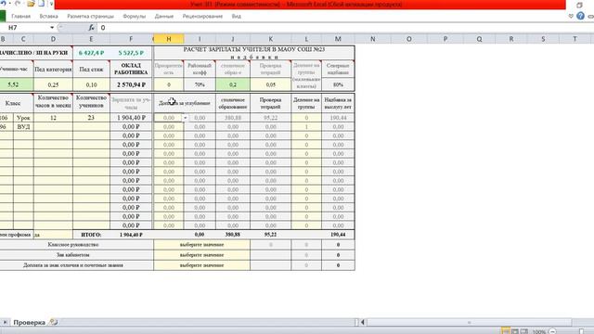Screen dimensions: 594x334
Task: Select the 'выберите значение' cell for Зав кабинетом
Action: pyautogui.click(x=202, y=255)
